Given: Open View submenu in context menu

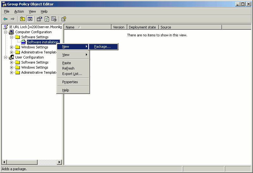Looking at the screenshot, I should pos(73,55).
